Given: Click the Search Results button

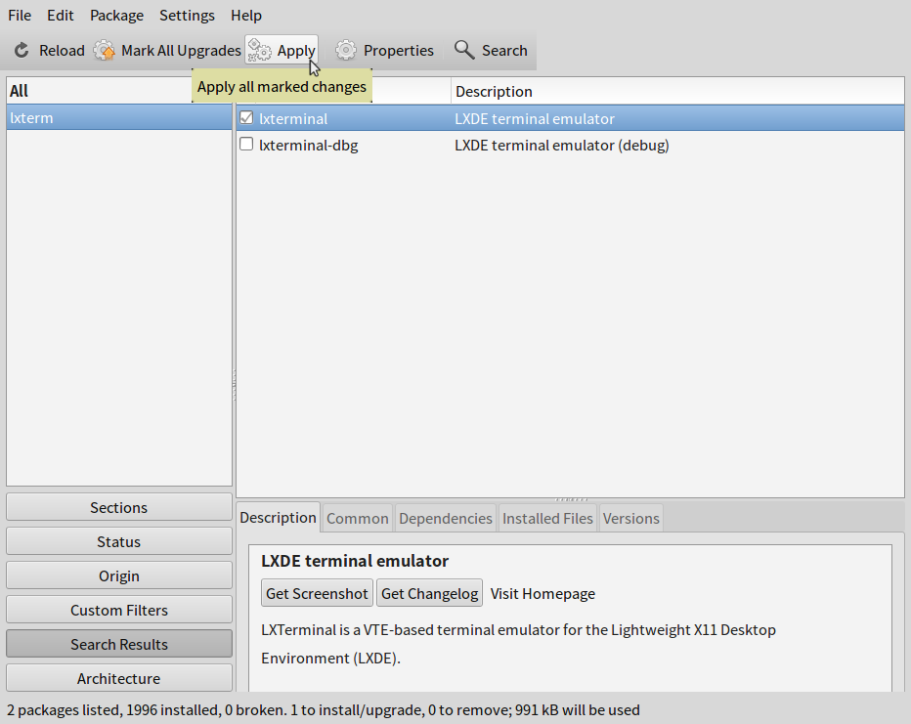Looking at the screenshot, I should pyautogui.click(x=119, y=645).
